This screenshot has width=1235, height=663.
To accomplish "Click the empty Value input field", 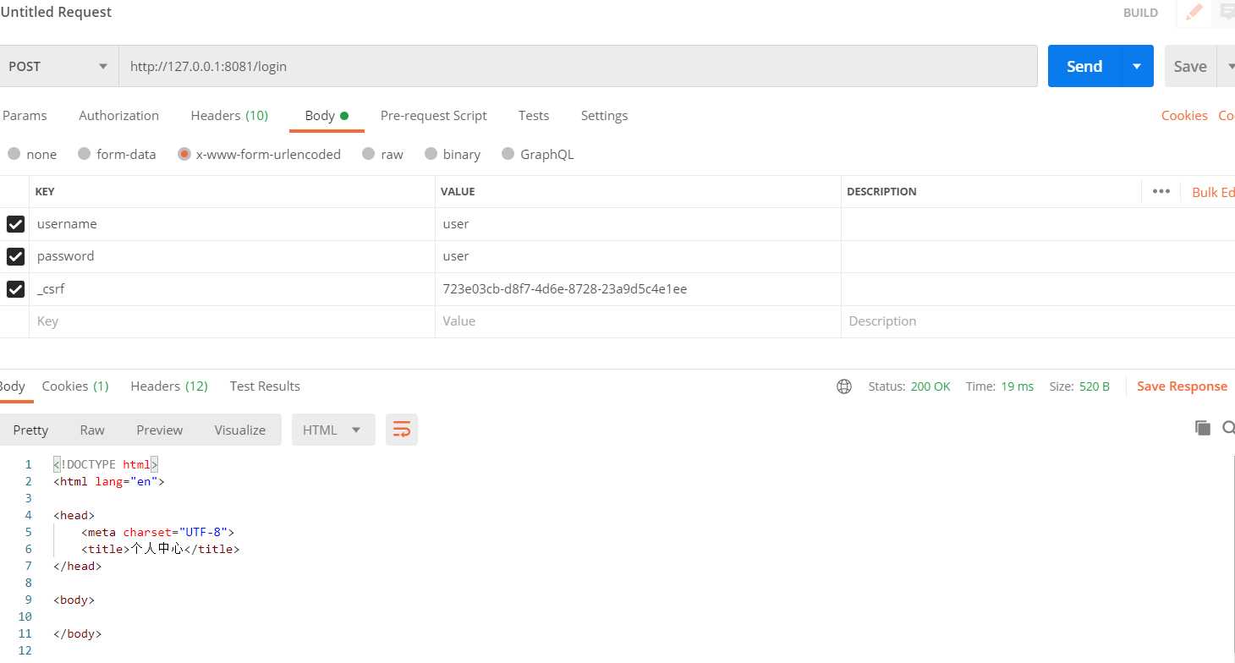I will coord(638,321).
